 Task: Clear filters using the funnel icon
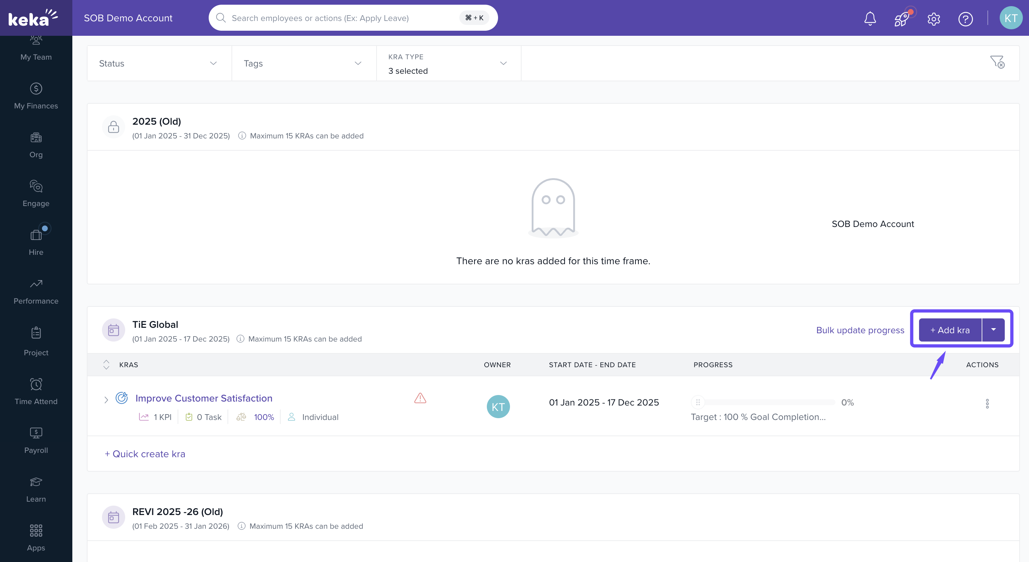pyautogui.click(x=997, y=62)
